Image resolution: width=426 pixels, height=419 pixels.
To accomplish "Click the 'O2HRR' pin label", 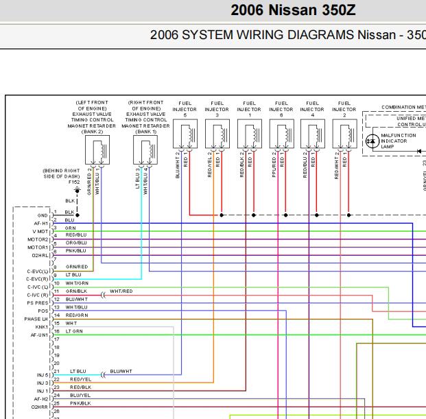I will (x=39, y=407).
